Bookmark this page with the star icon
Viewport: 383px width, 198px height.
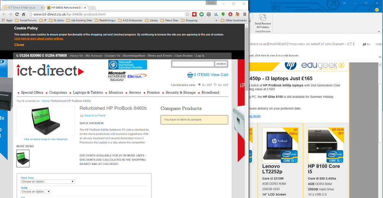(x=187, y=15)
